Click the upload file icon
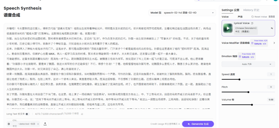 (45, 124)
